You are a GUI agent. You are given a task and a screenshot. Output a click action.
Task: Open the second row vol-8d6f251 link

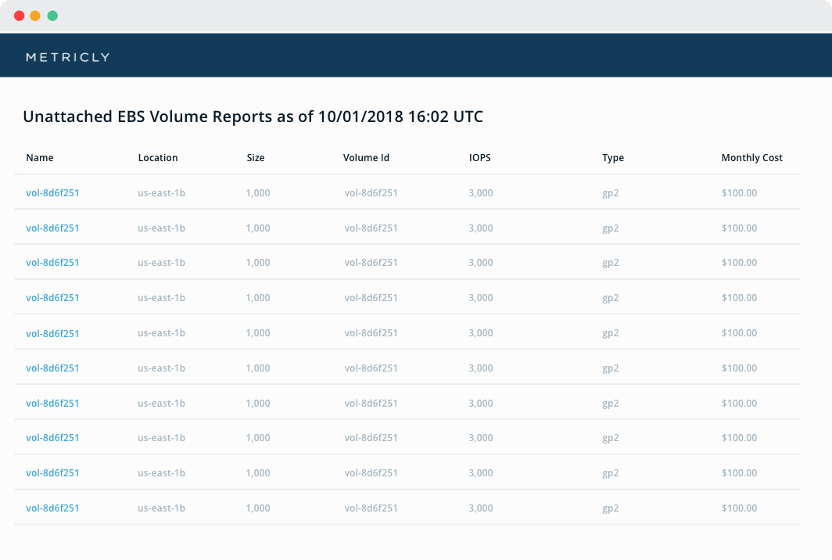click(x=52, y=228)
